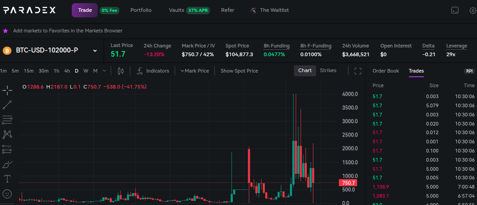The height and width of the screenshot is (205, 477).
Task: Click the Size column header
Action: pyautogui.click(x=434, y=86)
